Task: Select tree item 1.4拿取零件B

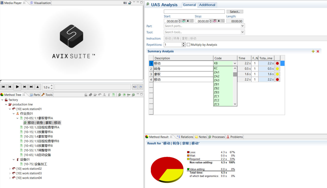Action: click(38, 137)
